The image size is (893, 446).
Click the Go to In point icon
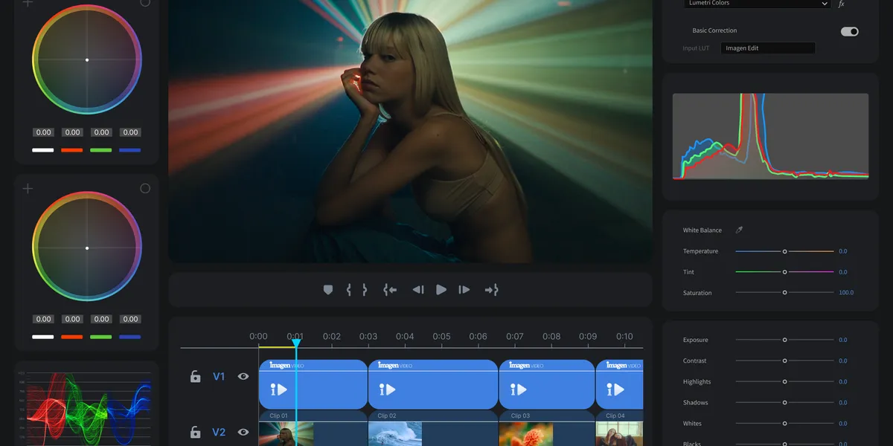click(390, 290)
